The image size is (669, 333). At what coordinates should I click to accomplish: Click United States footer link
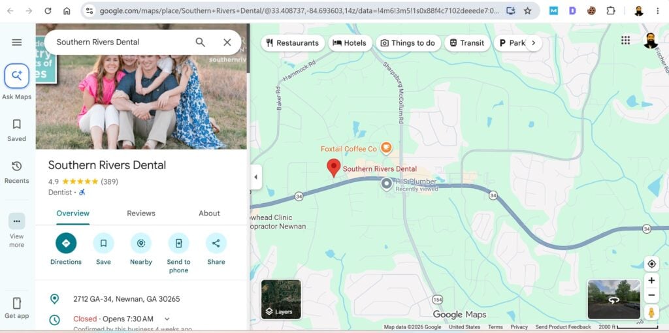click(465, 327)
